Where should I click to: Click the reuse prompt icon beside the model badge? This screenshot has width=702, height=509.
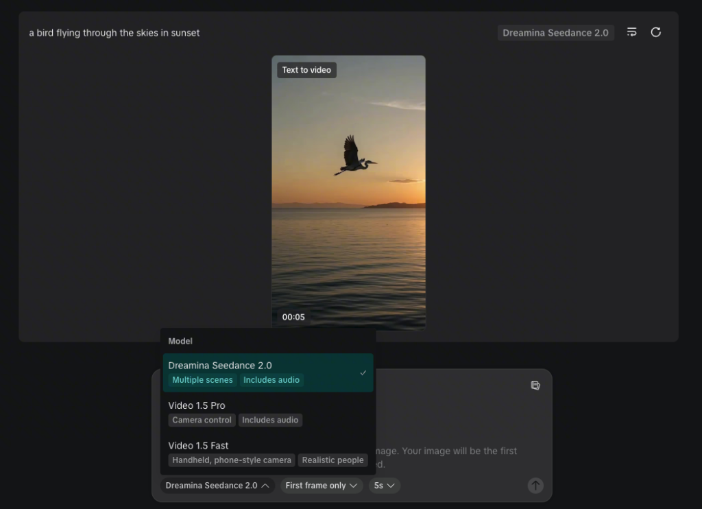[632, 32]
